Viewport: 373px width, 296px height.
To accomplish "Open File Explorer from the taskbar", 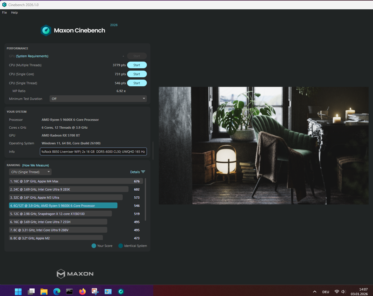I will pyautogui.click(x=44, y=291).
